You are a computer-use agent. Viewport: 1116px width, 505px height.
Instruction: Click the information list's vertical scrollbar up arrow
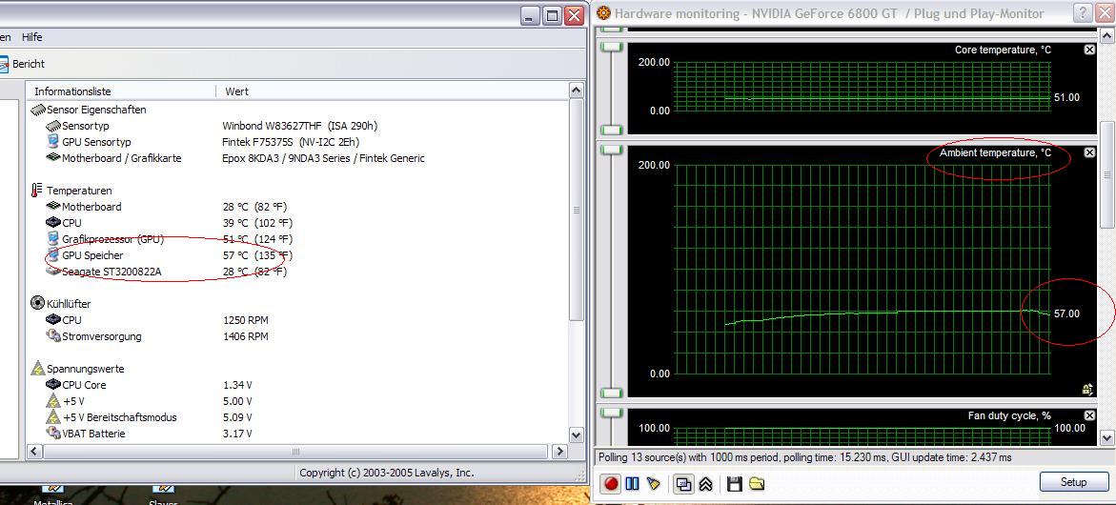coord(577,91)
